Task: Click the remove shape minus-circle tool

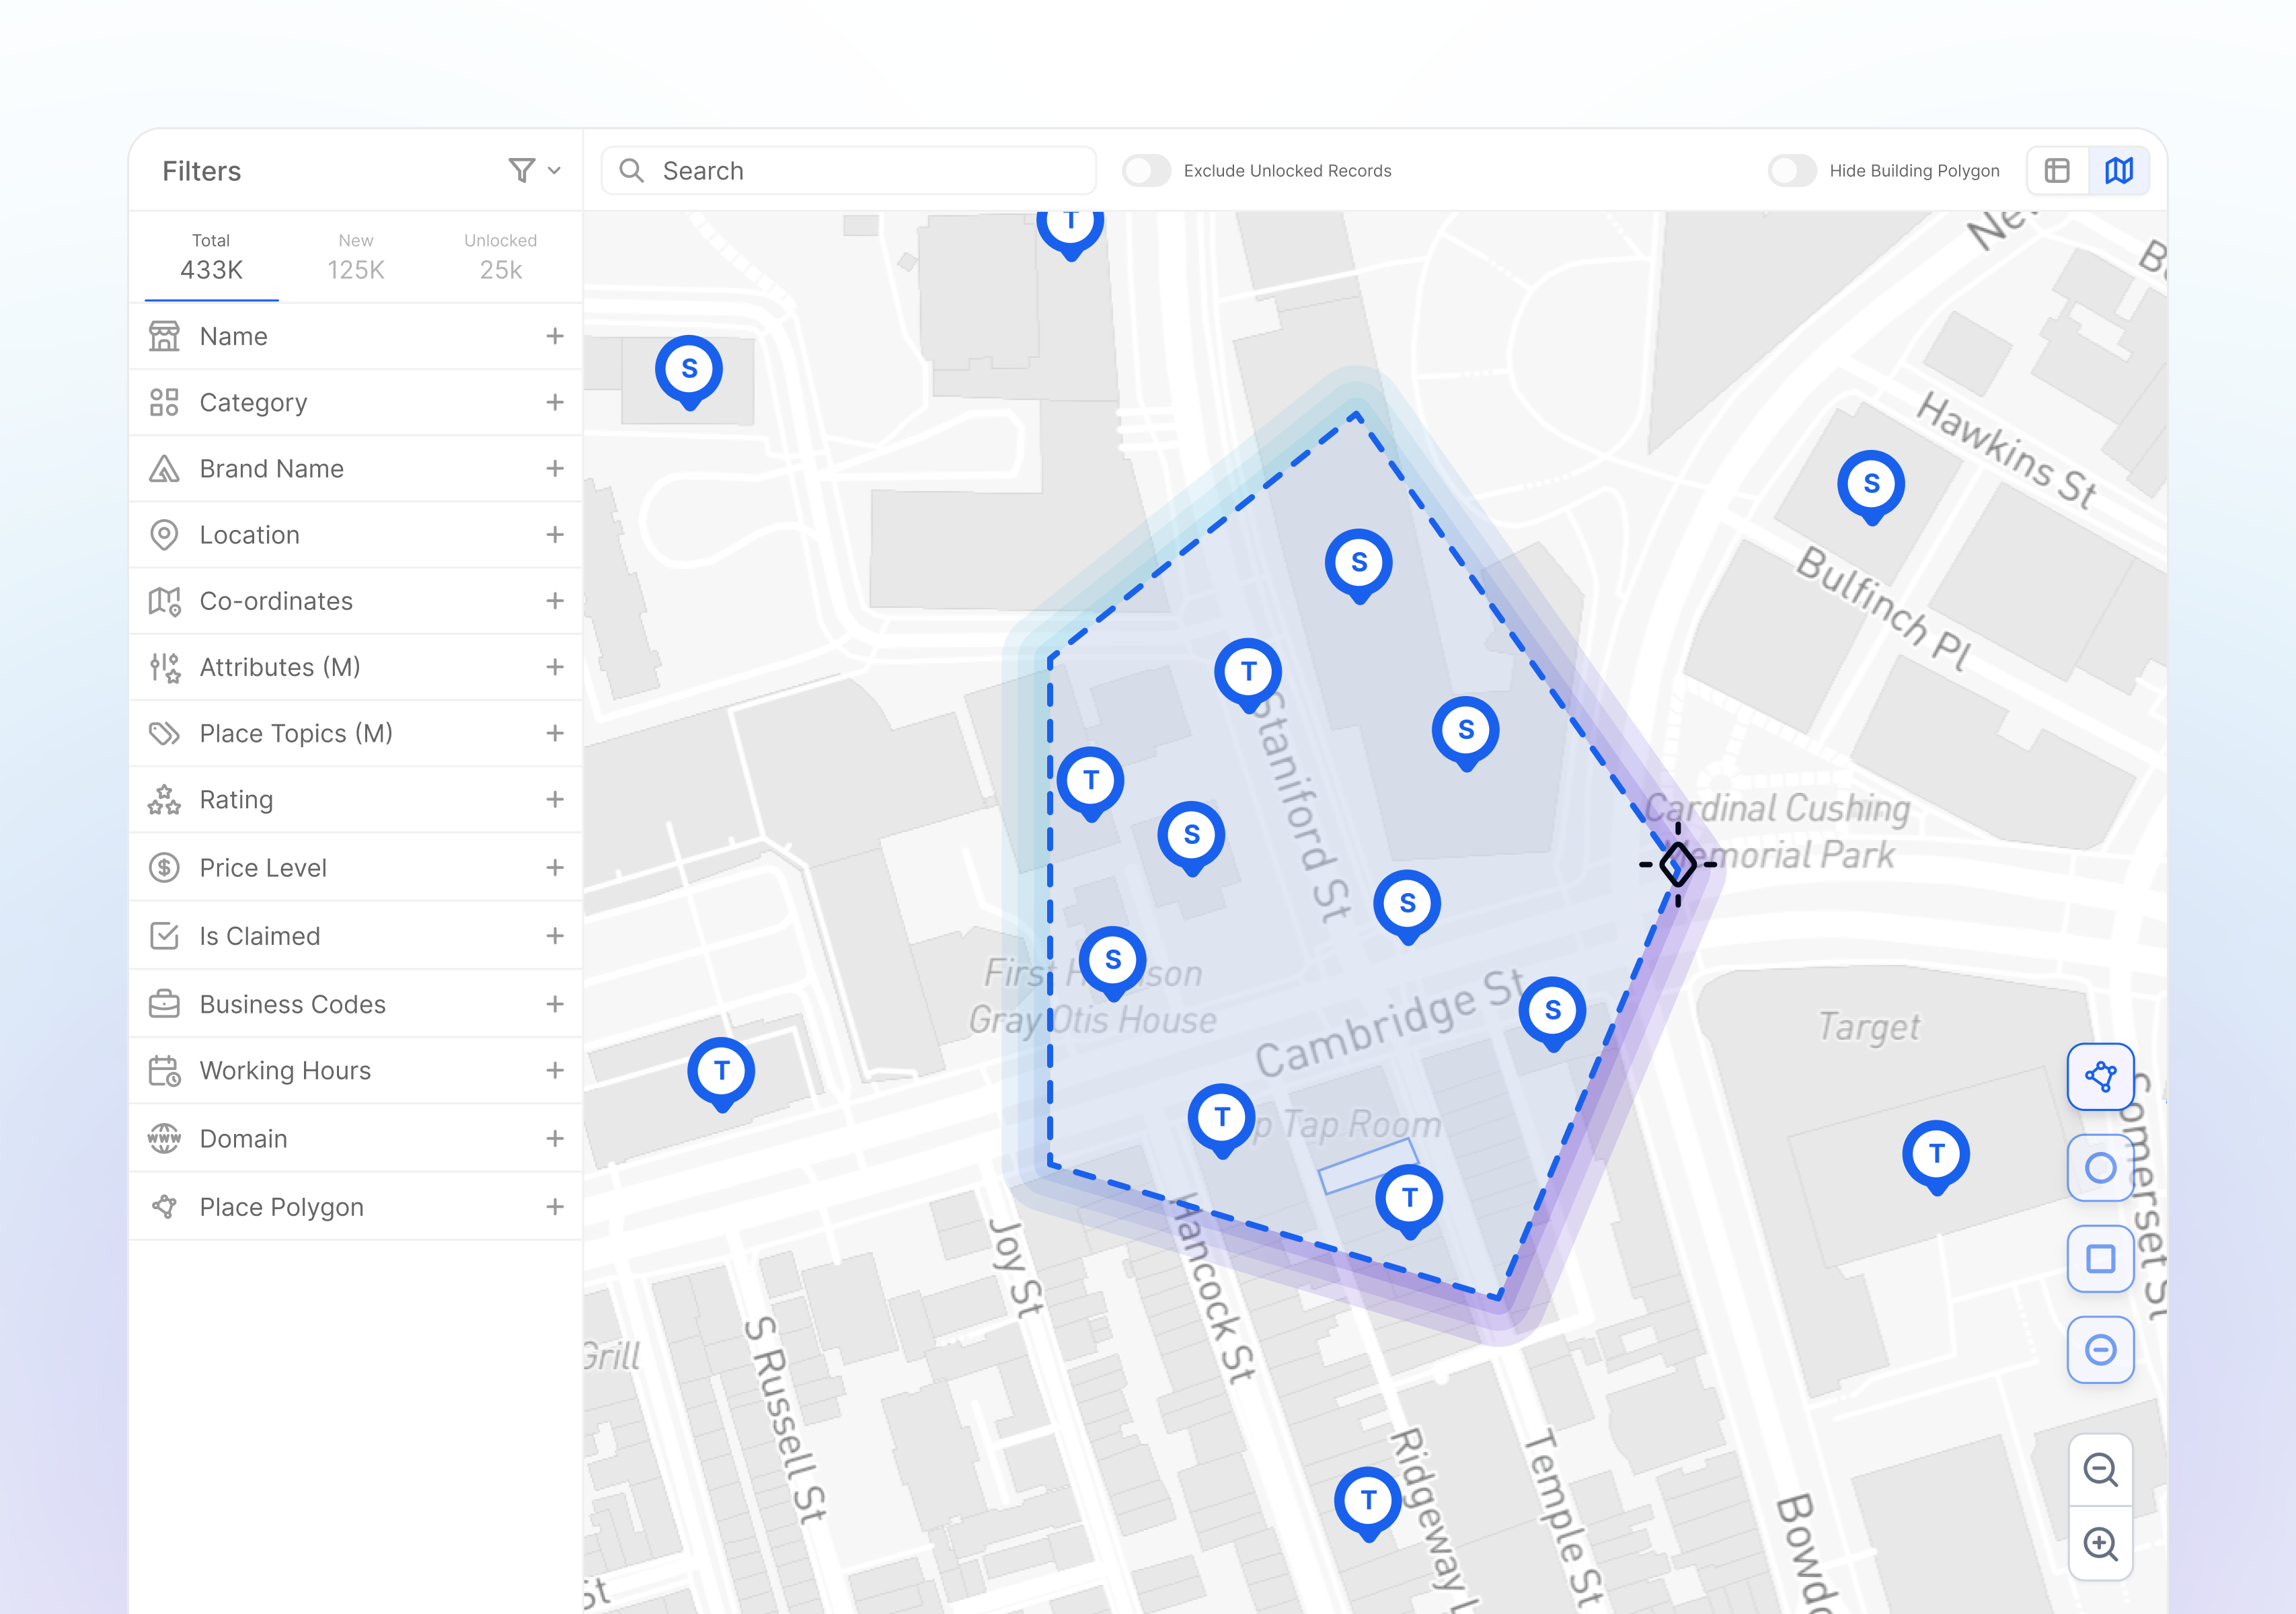Action: point(2100,1350)
